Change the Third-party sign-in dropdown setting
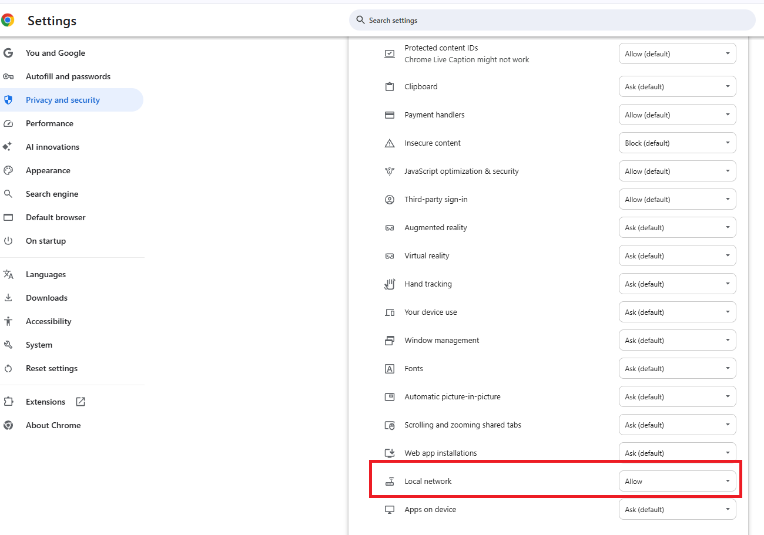The width and height of the screenshot is (764, 535). click(677, 200)
